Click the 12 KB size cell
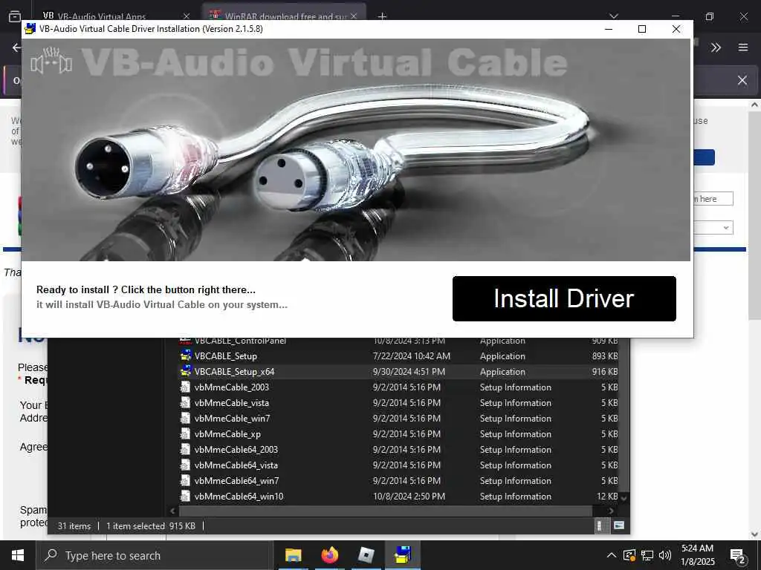This screenshot has height=570, width=761. coord(607,497)
